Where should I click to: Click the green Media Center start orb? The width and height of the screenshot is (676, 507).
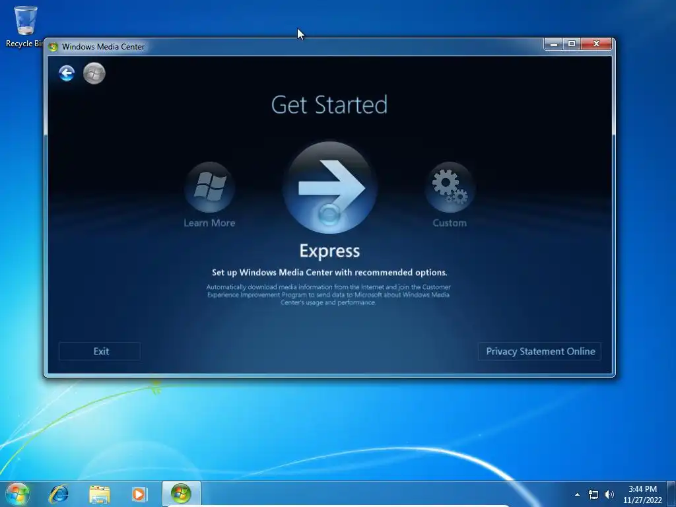[x=94, y=73]
